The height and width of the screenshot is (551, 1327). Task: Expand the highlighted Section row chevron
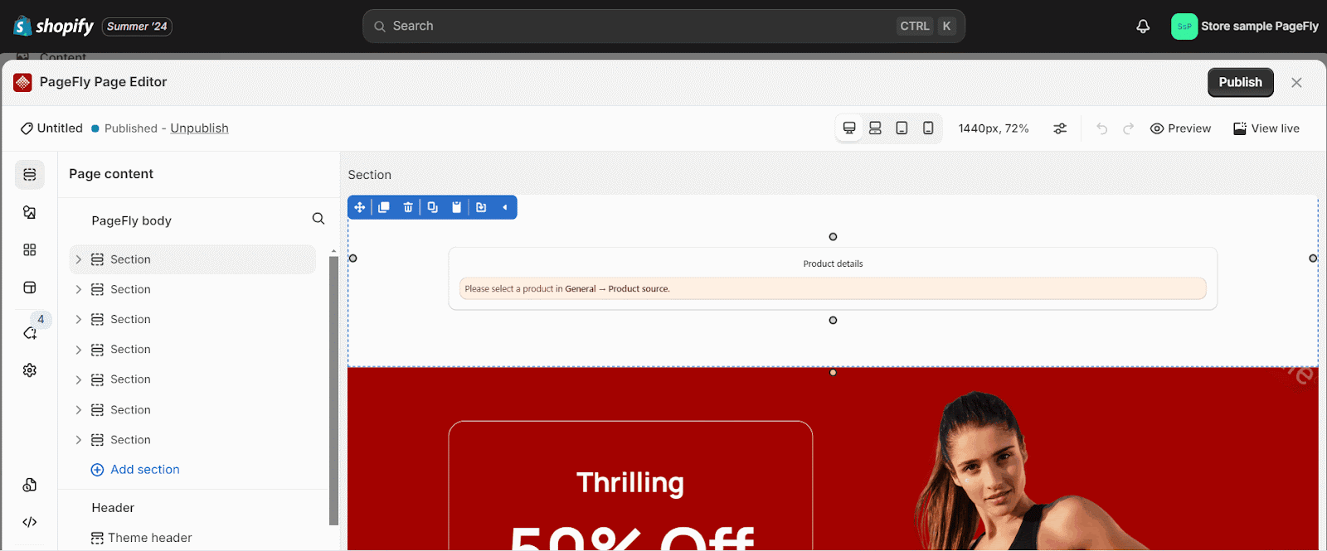coord(79,259)
